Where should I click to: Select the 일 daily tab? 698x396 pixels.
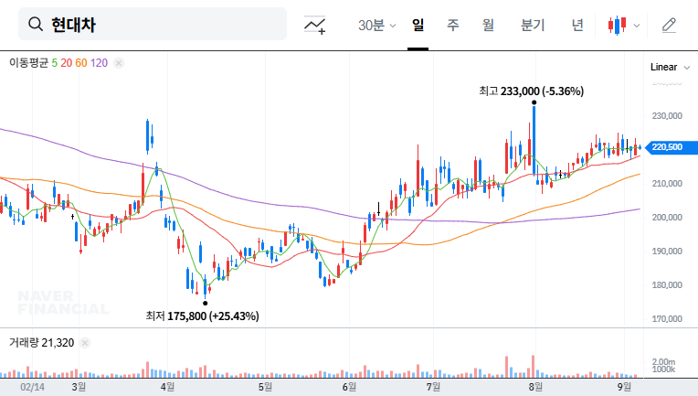coord(418,25)
